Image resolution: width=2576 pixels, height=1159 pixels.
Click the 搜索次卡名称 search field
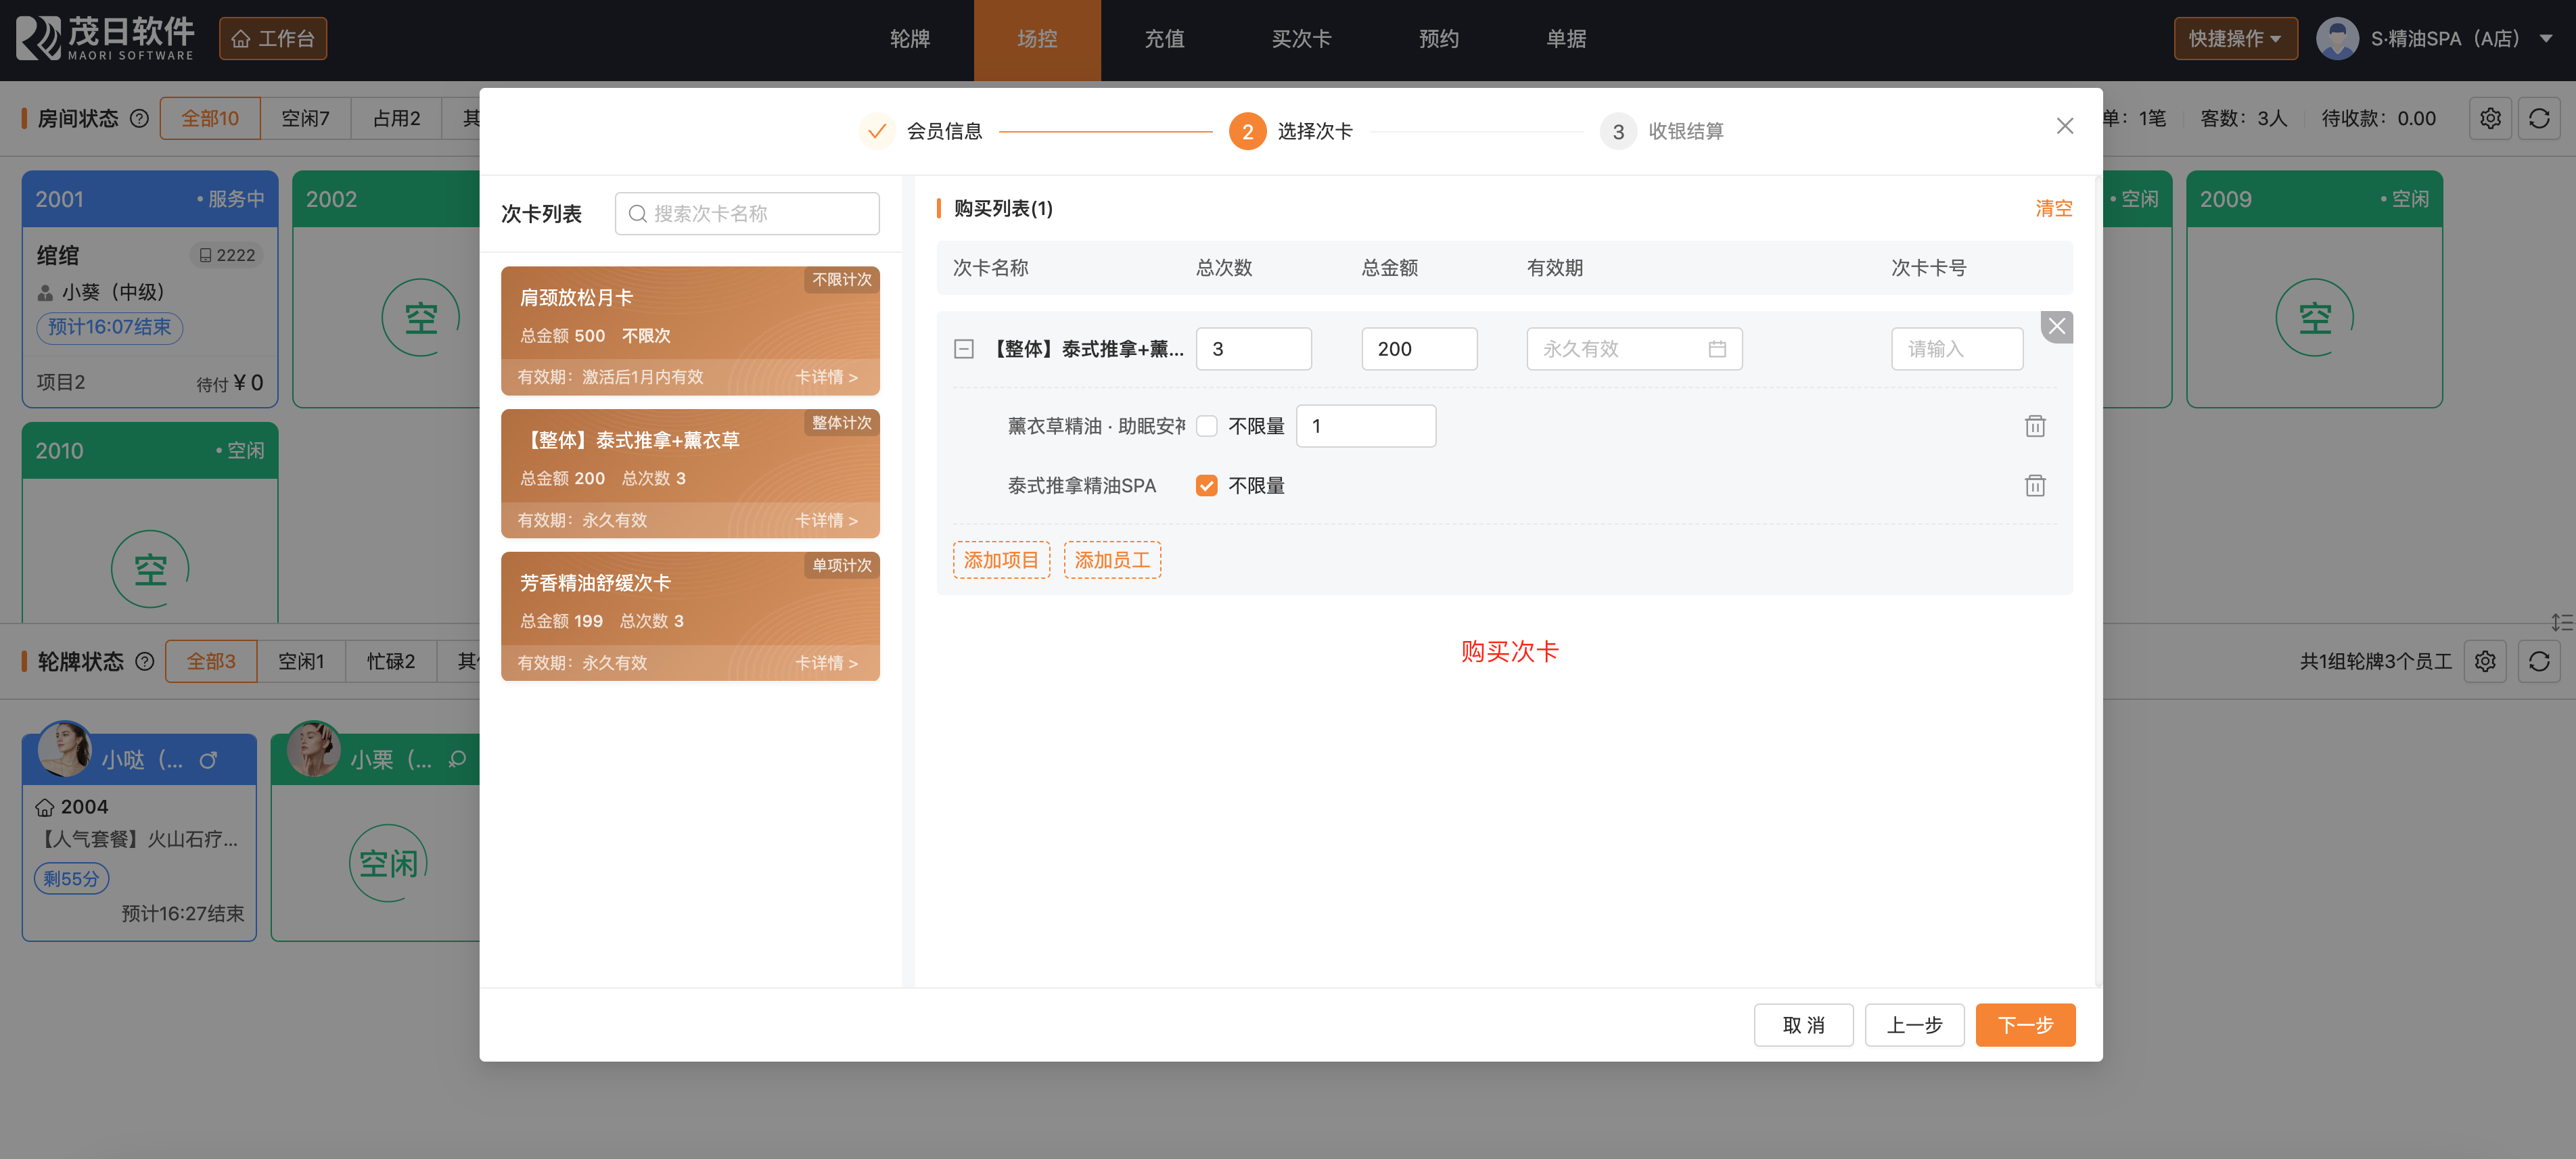747,214
